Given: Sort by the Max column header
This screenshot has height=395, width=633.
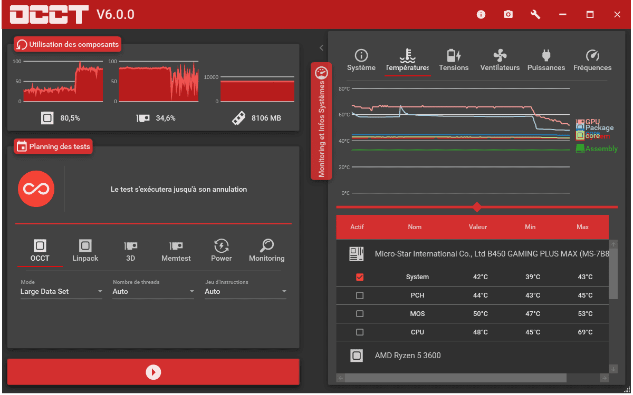Looking at the screenshot, I should [583, 227].
